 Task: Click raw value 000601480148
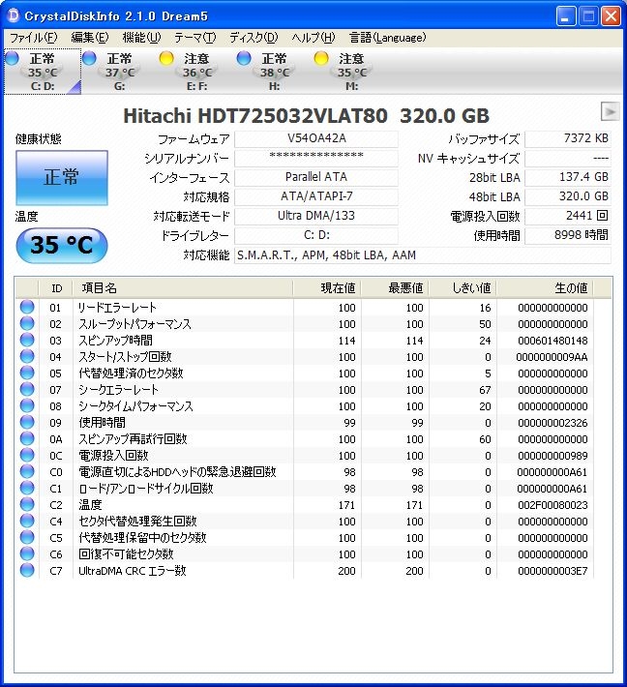(x=552, y=341)
